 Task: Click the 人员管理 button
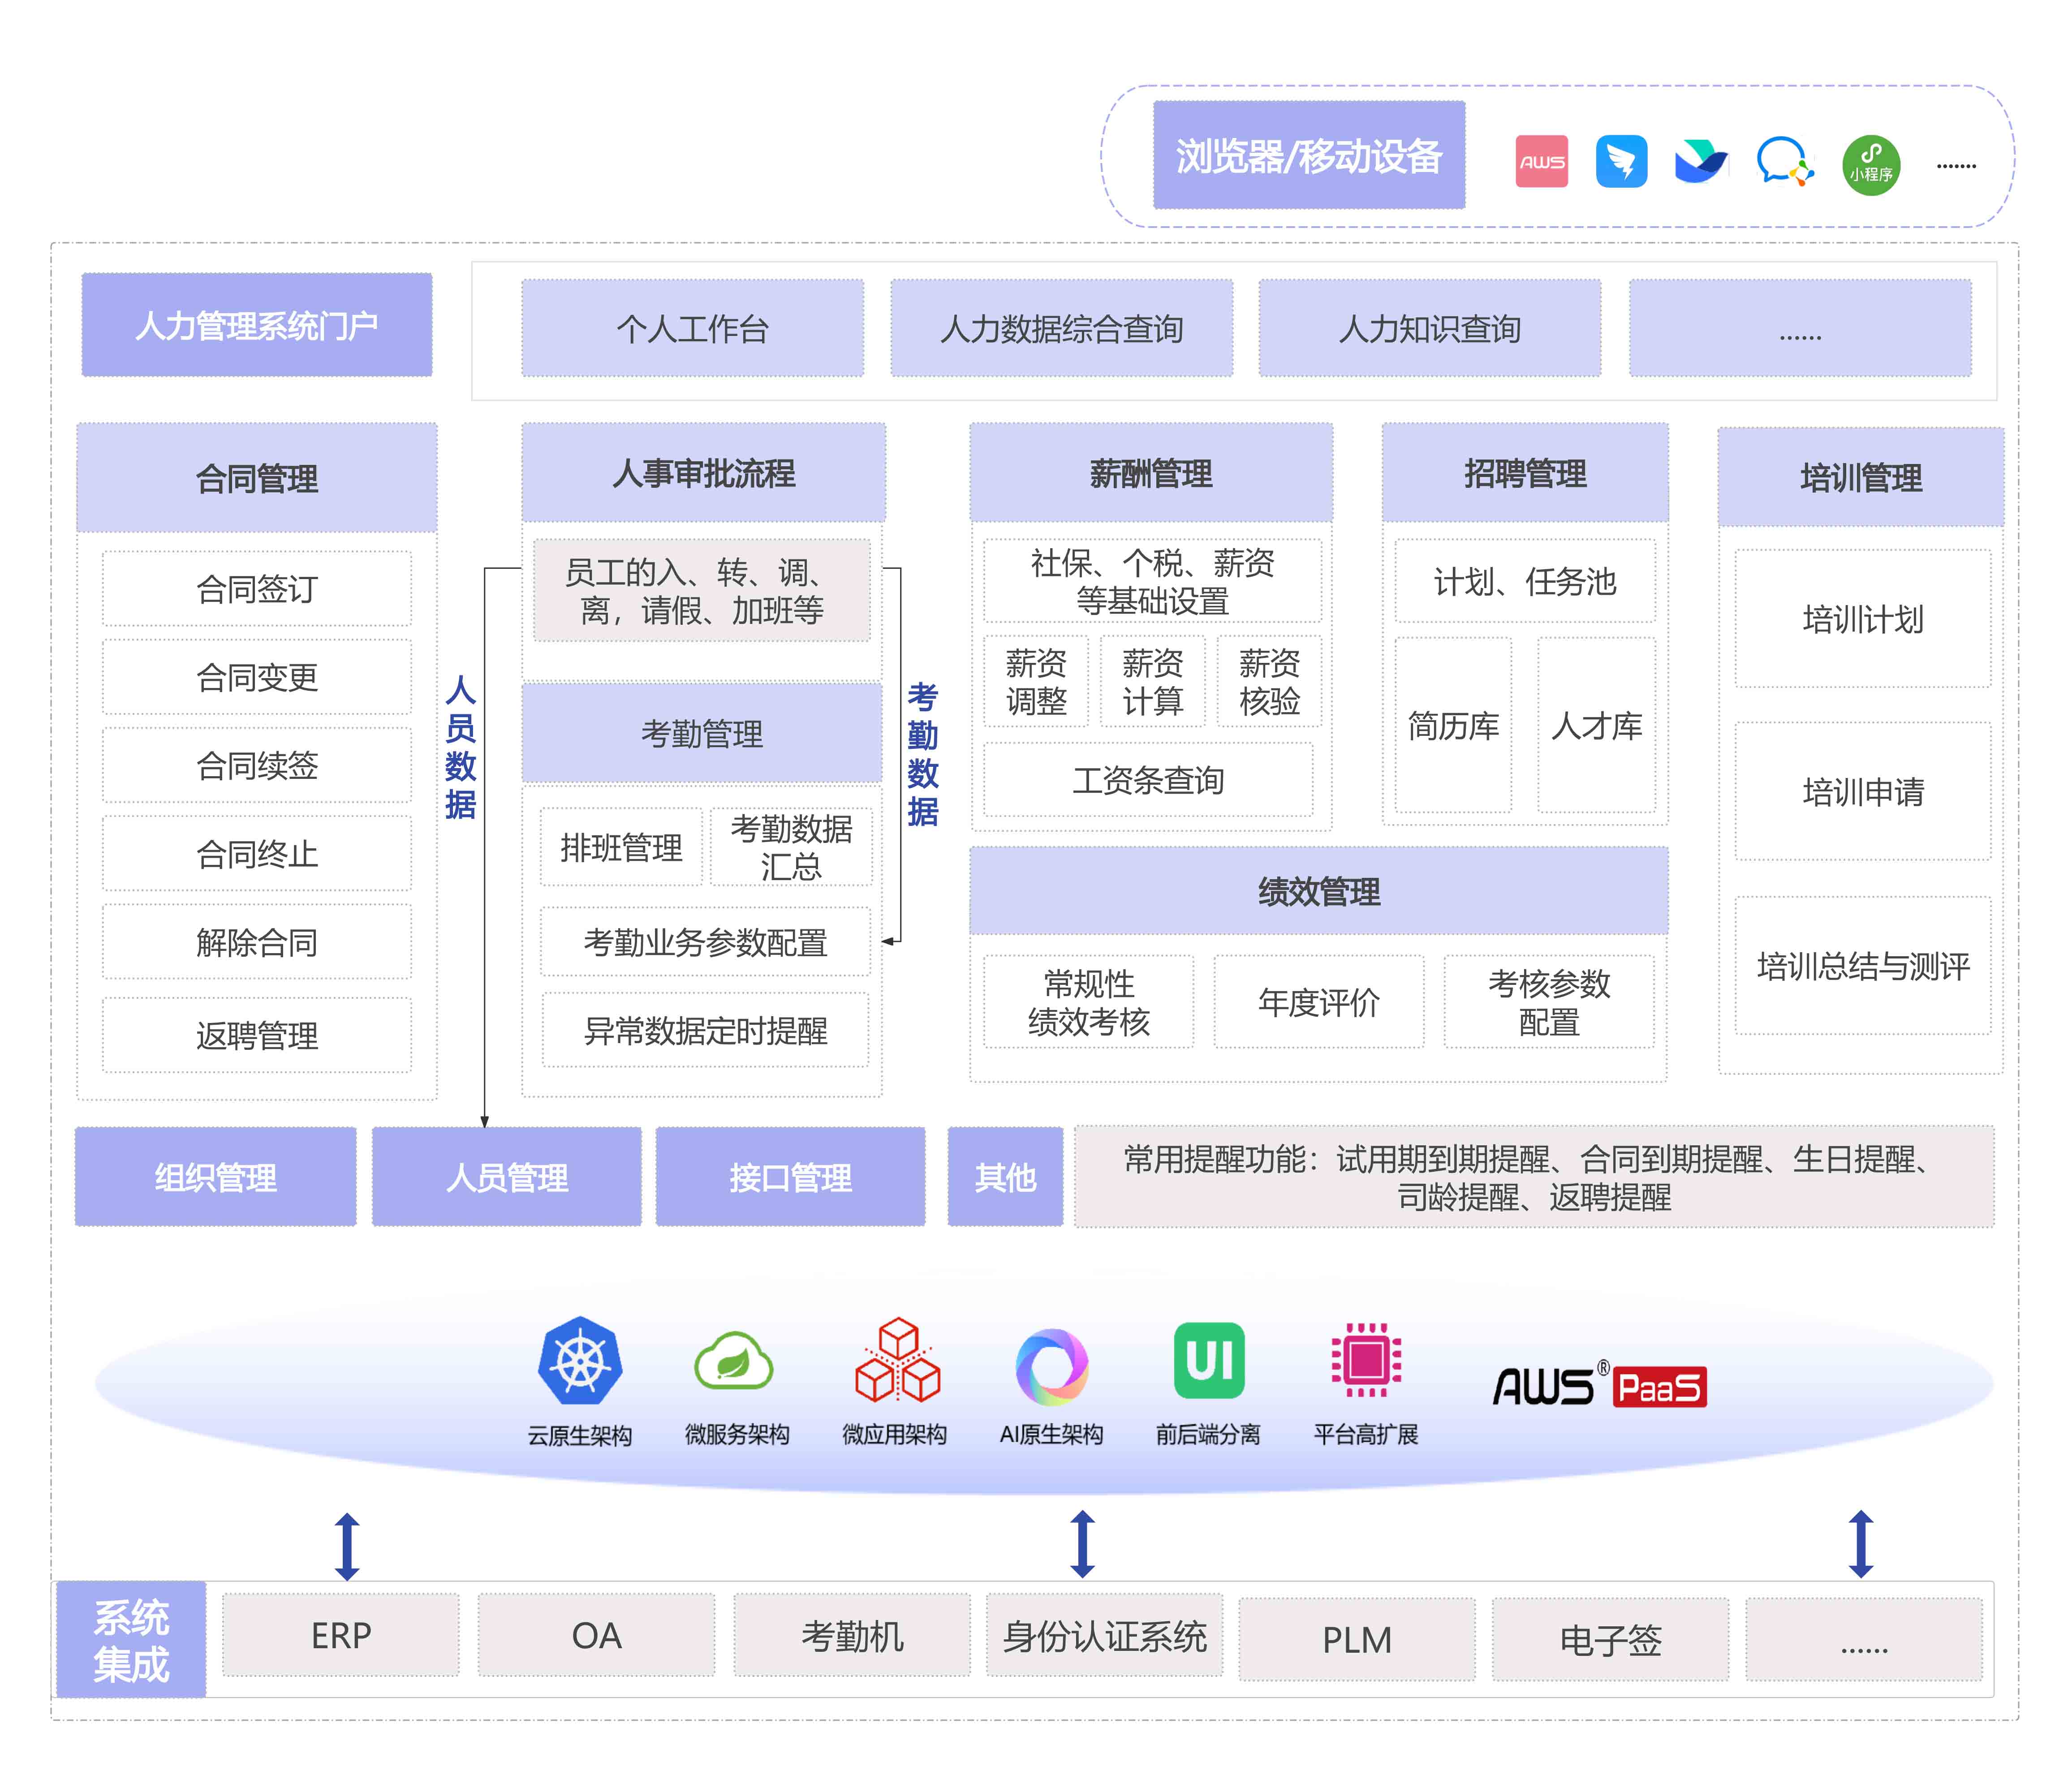point(507,1177)
